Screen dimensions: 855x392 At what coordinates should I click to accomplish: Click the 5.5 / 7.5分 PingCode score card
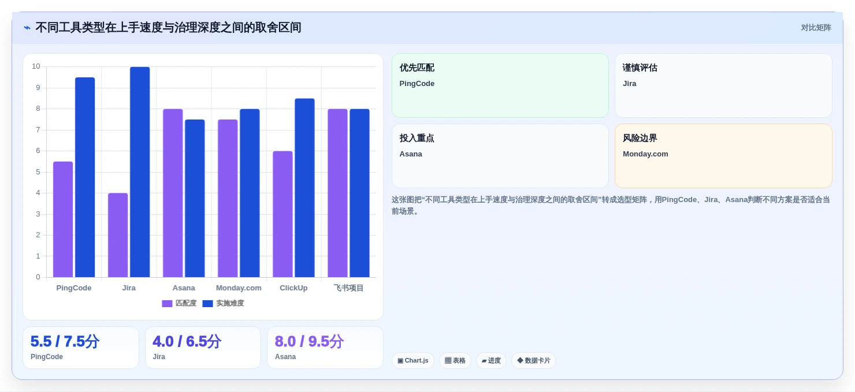point(81,348)
